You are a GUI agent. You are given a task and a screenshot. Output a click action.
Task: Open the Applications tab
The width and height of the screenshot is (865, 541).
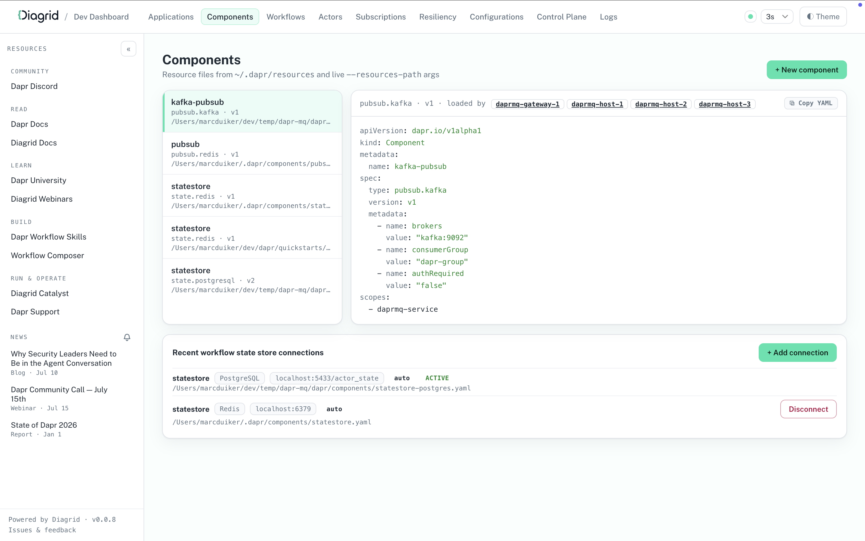click(x=171, y=17)
